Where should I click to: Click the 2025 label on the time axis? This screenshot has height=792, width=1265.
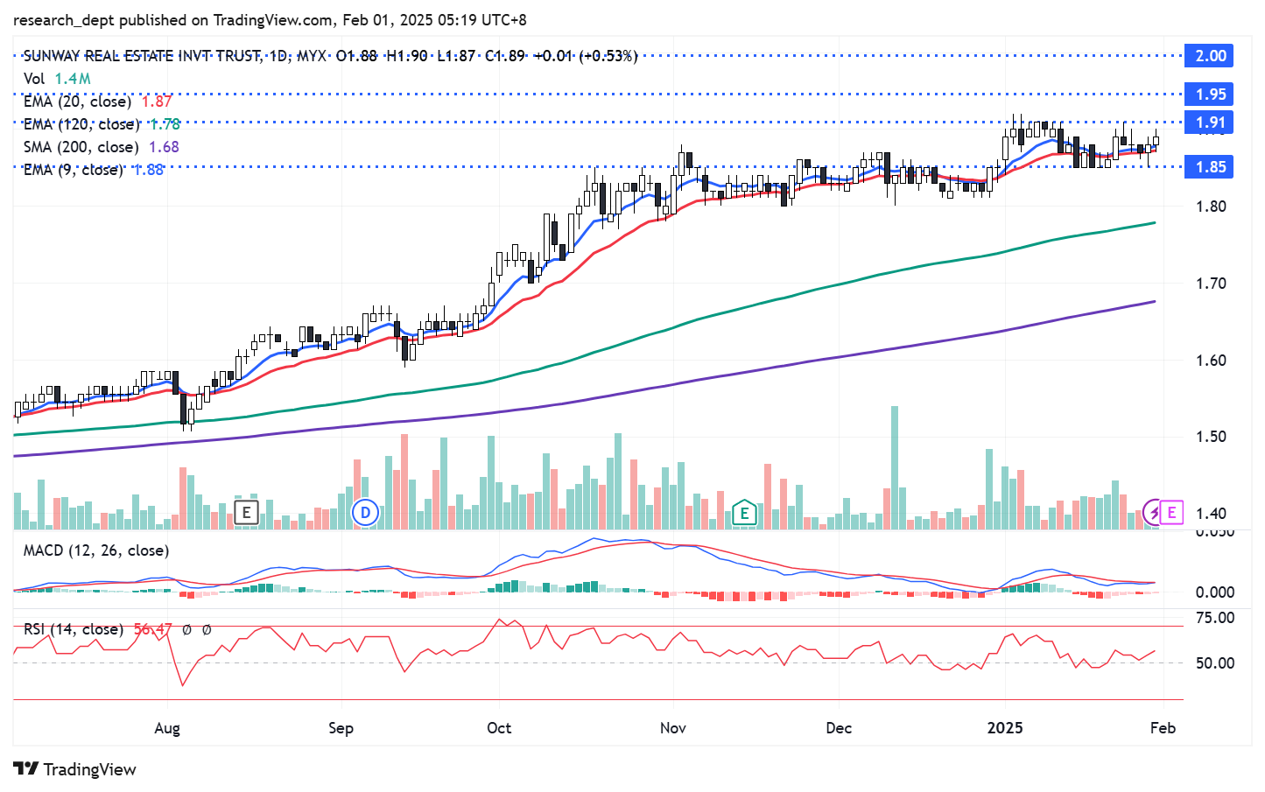[x=1004, y=728]
